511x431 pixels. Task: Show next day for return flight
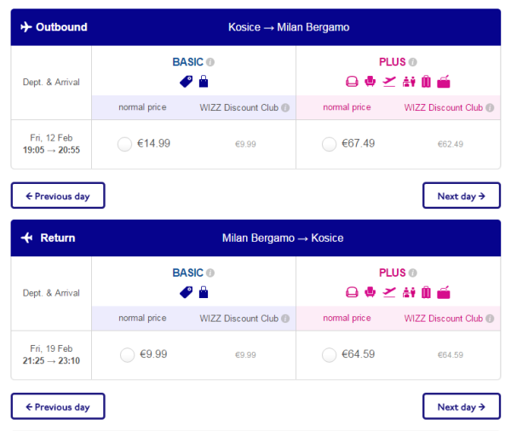point(461,406)
